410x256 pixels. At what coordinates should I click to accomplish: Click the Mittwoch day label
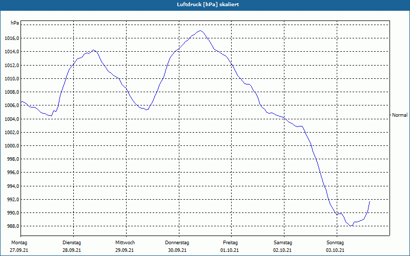[125, 243]
